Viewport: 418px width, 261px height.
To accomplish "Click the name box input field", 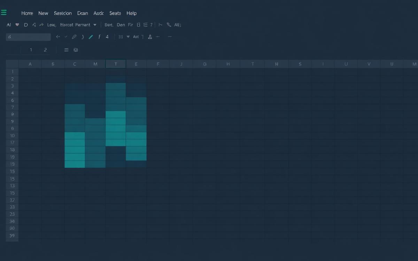I will click(28, 37).
